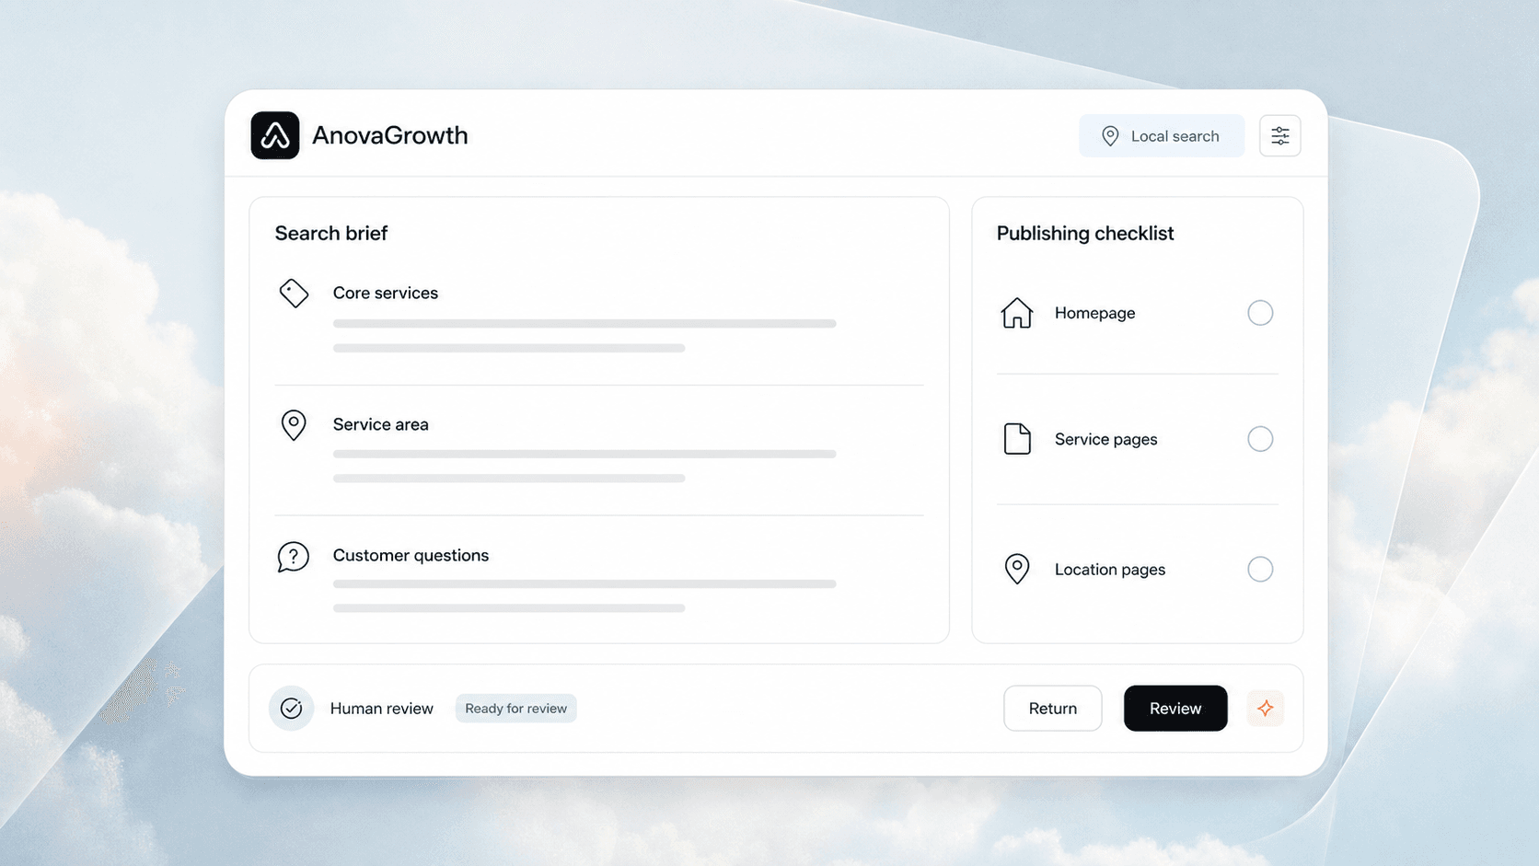The image size is (1539, 866).
Task: Click the Service area pin icon
Action: pos(294,425)
